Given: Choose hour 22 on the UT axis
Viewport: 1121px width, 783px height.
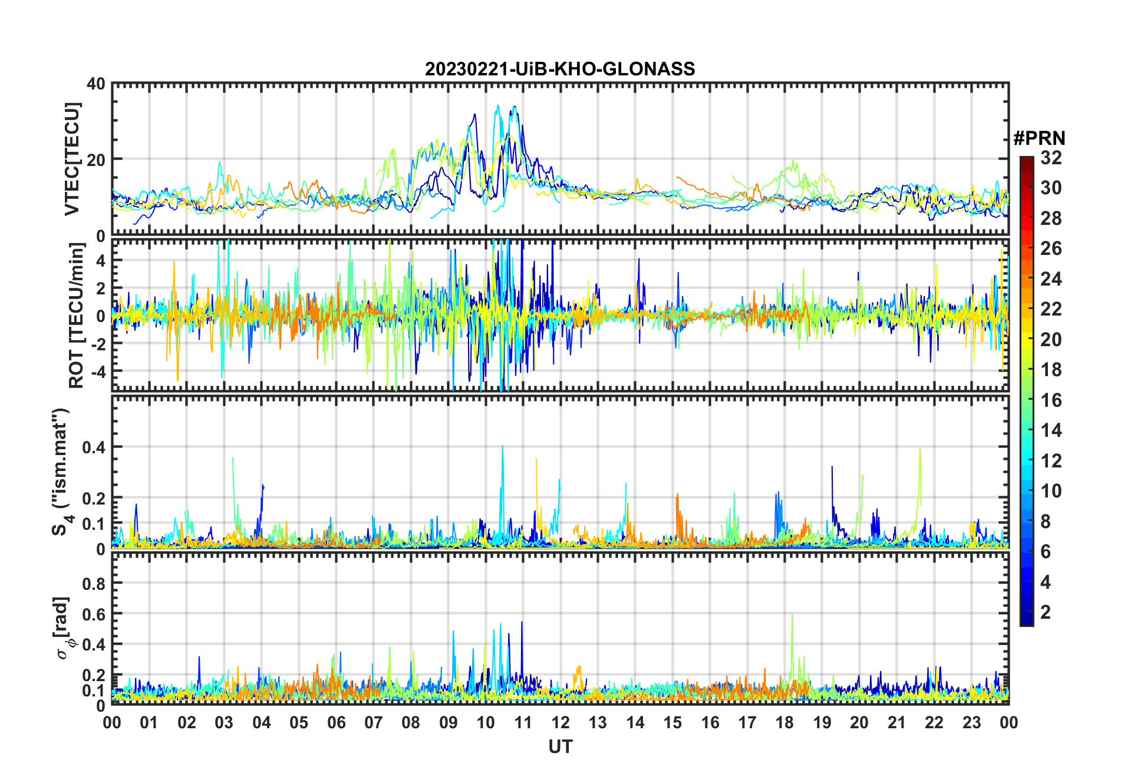Looking at the screenshot, I should click(x=934, y=723).
